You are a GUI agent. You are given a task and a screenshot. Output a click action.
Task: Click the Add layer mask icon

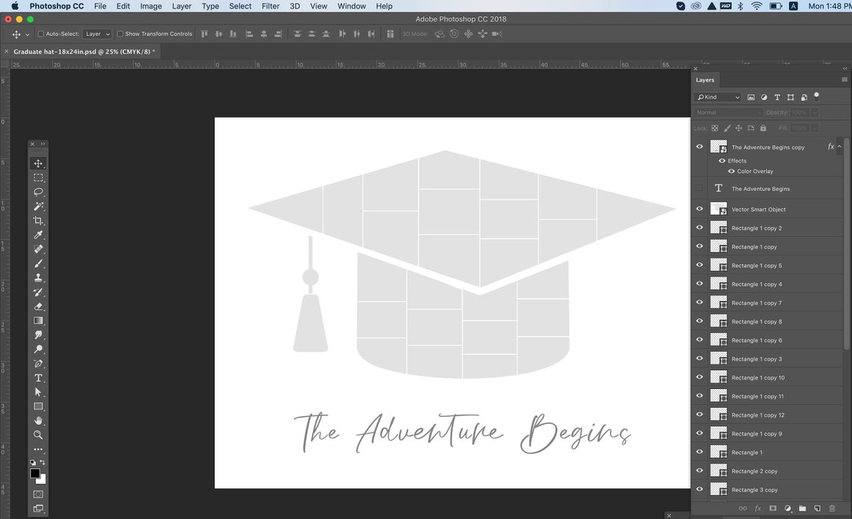coord(773,508)
